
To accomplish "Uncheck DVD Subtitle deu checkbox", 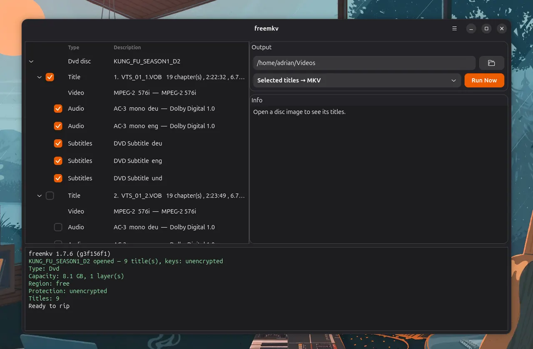I will pos(58,144).
